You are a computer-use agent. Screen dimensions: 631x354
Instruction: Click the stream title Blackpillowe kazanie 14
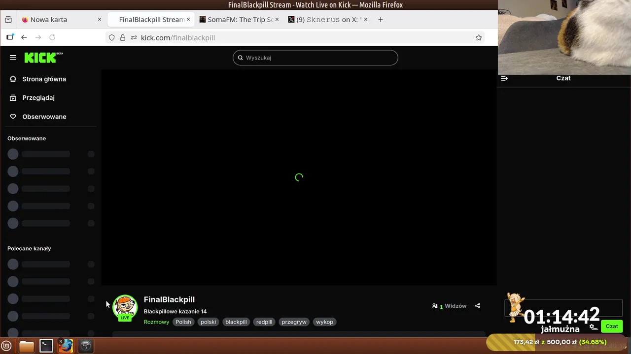pyautogui.click(x=175, y=311)
